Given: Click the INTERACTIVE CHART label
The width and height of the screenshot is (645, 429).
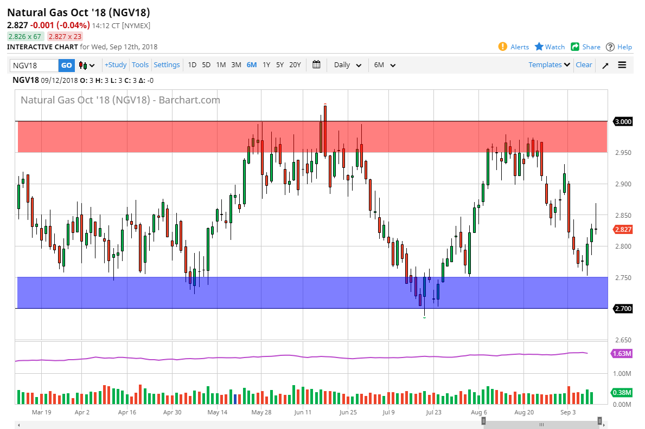Looking at the screenshot, I should click(42, 47).
